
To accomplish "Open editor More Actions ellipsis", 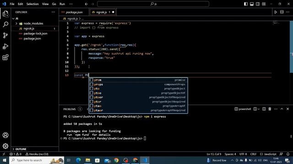I will [288, 12].
